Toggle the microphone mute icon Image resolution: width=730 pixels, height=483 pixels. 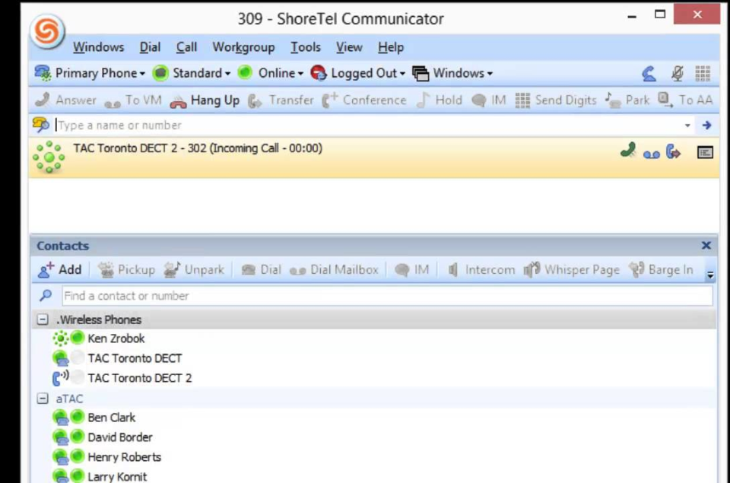pyautogui.click(x=678, y=74)
